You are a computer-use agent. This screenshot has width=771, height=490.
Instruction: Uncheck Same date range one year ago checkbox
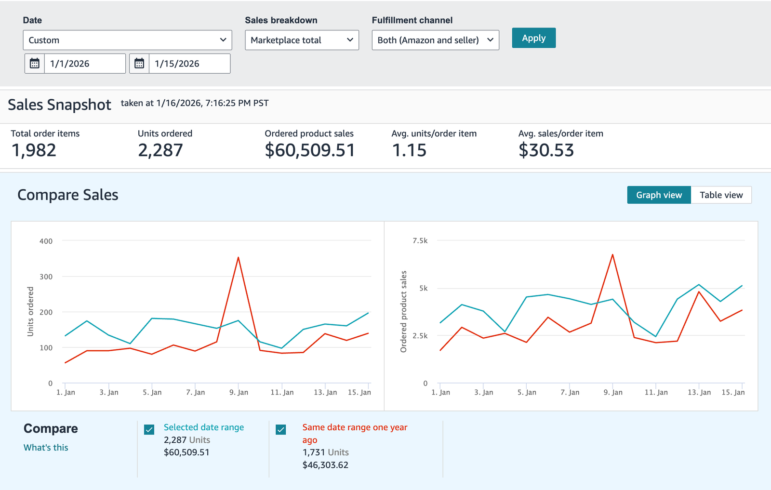(281, 429)
